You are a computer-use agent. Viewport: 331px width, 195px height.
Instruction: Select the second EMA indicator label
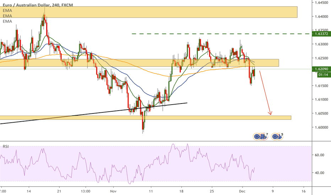pos(7,16)
